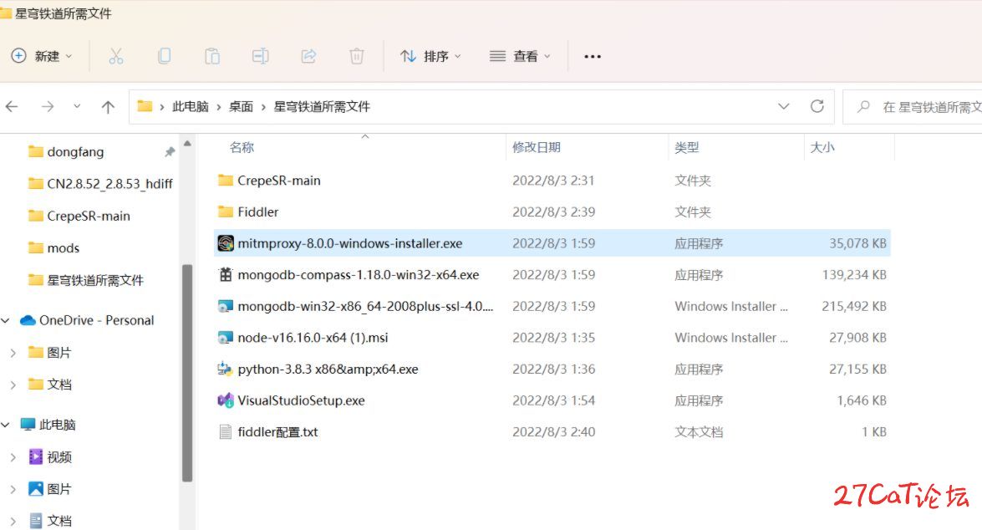Viewport: 982px width, 530px height.
Task: Select mongodb-compass-1.18.0-win32-x64.exe
Action: tap(552, 274)
